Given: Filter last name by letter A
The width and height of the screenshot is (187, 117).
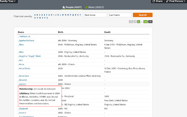Looking at the screenshot, I should click(x=35, y=15).
